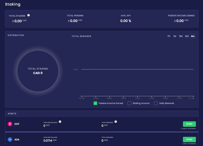The image size is (203, 146).
Task: Click the Total Pending $0.00 value
Action: (x=75, y=21)
